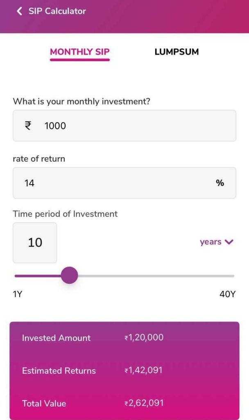Click the SIP Calculator header title

[x=57, y=11]
